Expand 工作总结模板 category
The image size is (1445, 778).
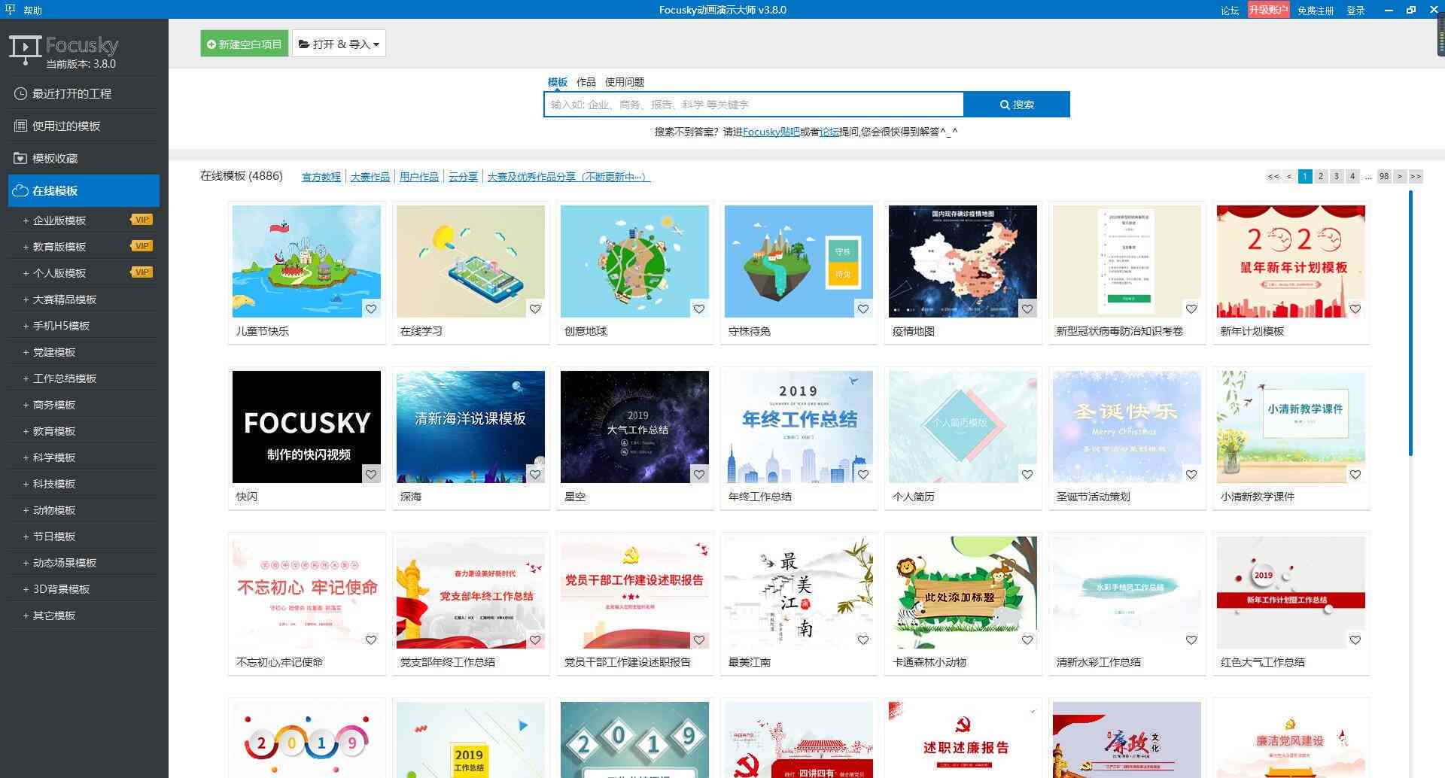click(84, 378)
